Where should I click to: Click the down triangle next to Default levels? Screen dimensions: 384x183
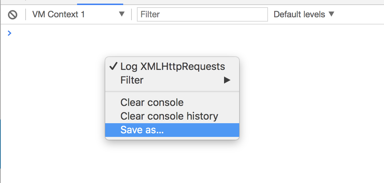(x=331, y=14)
